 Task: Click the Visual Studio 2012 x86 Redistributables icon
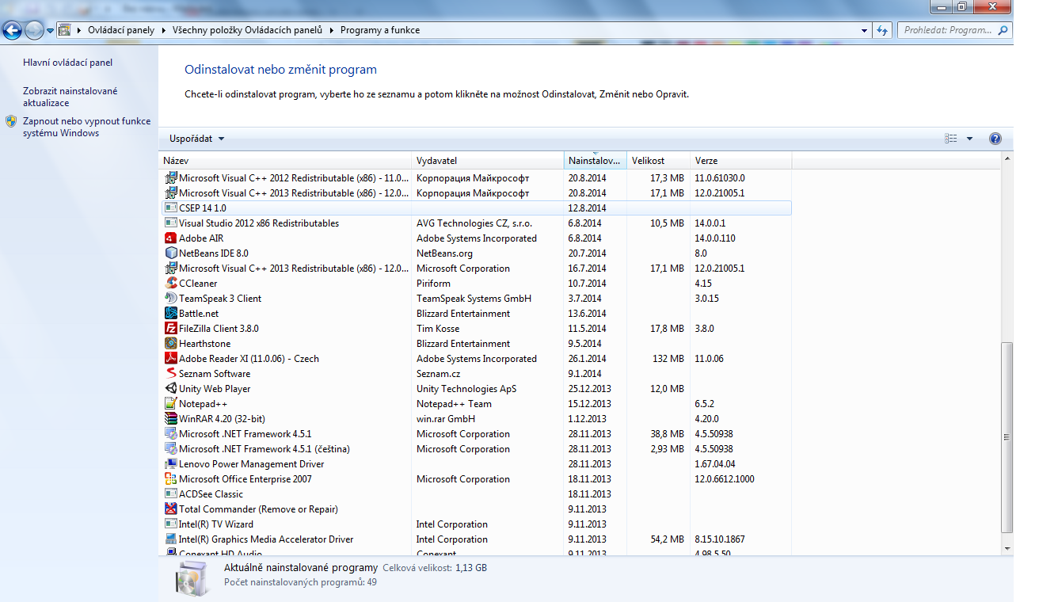tap(170, 223)
